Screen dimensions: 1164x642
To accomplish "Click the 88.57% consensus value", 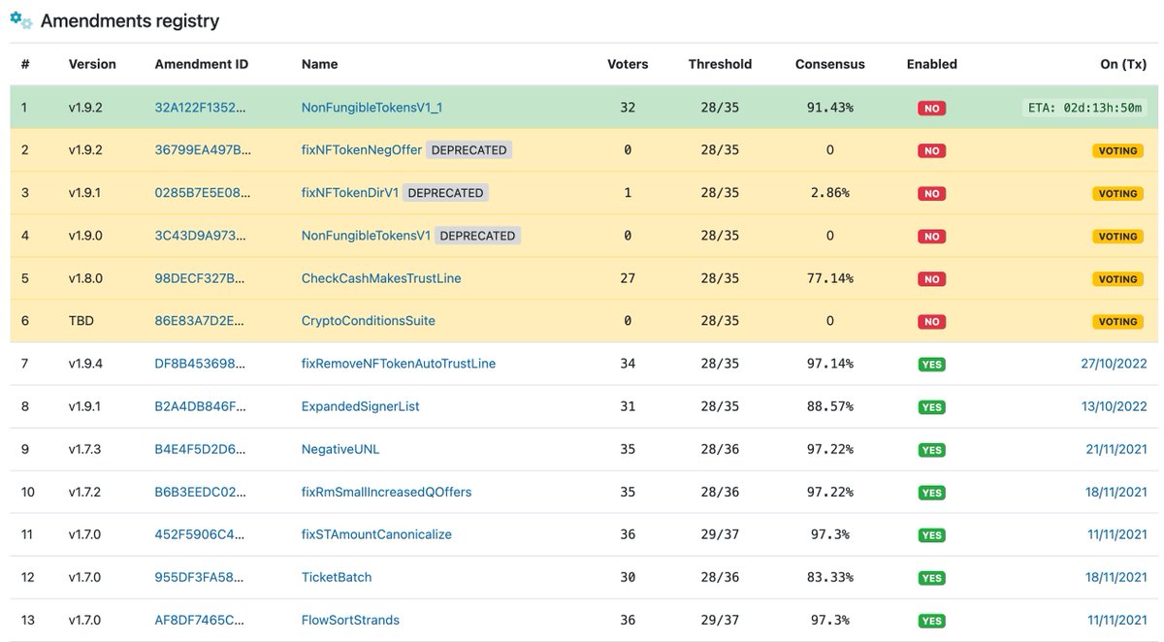I will point(830,406).
